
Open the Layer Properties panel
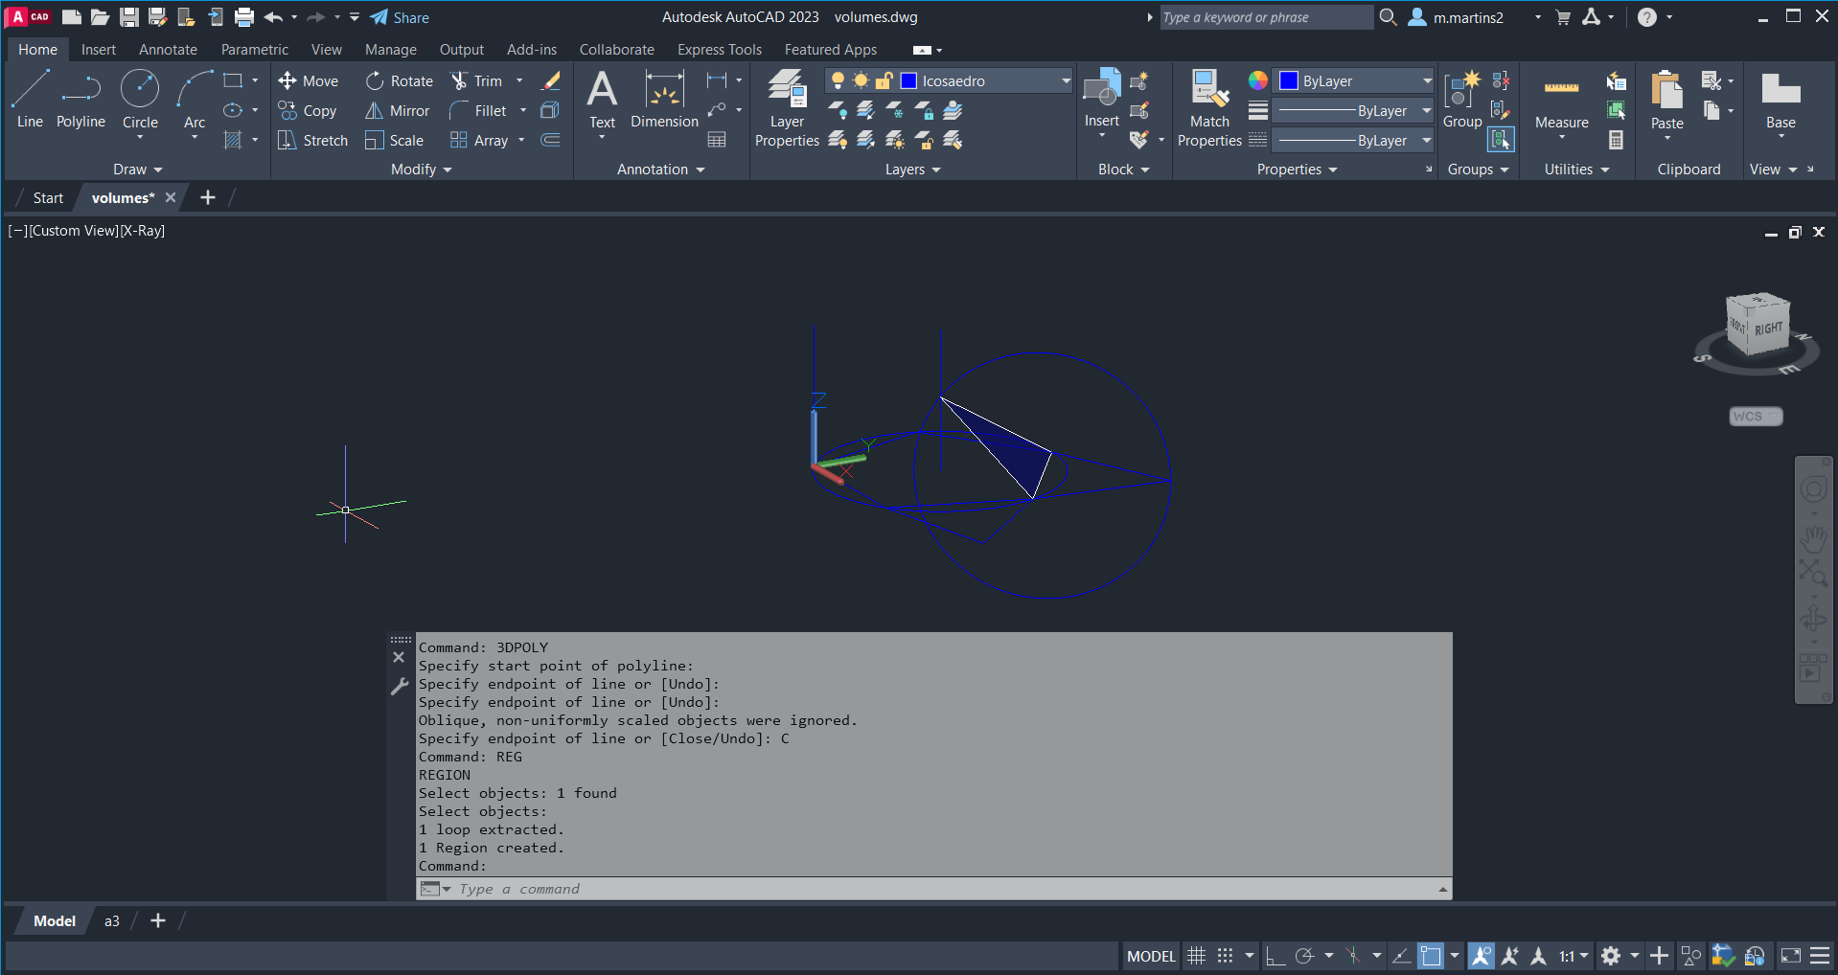(787, 107)
